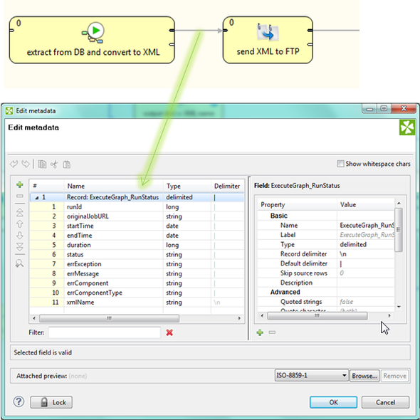Image resolution: width=420 pixels, height=420 pixels.
Task: Click the send XML to FTP component icon
Action: (x=268, y=32)
